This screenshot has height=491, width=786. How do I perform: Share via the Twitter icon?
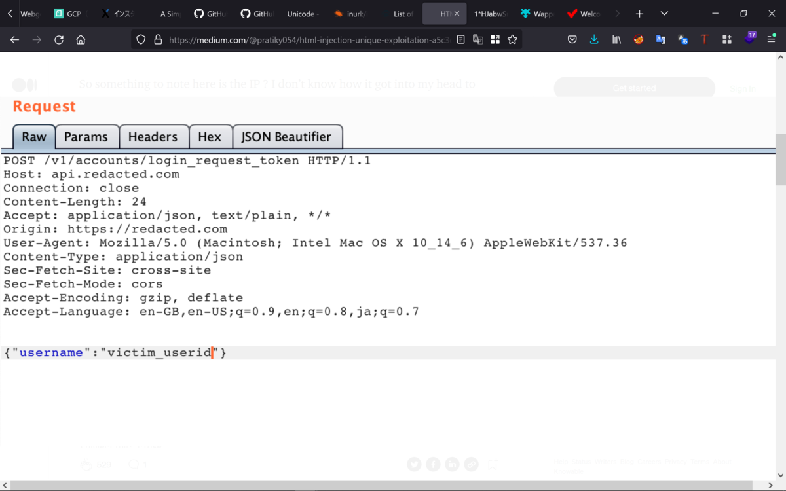(x=414, y=464)
